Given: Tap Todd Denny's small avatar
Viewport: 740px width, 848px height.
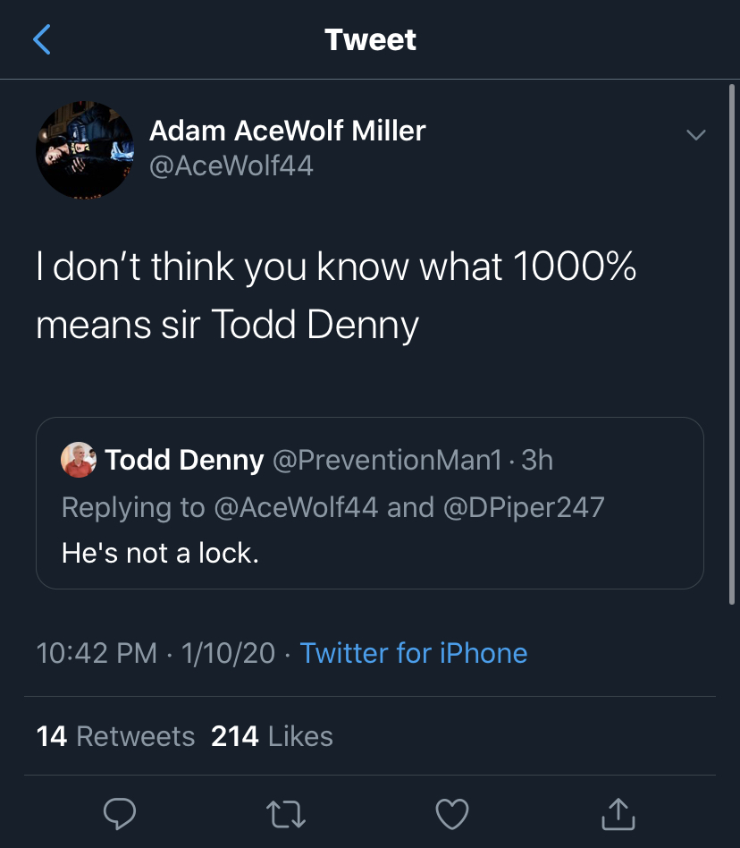Looking at the screenshot, I should click(78, 461).
